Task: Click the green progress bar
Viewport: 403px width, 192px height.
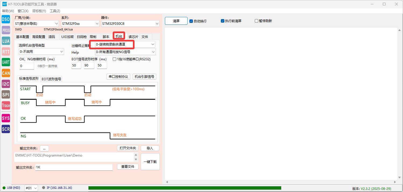Action: point(185,188)
